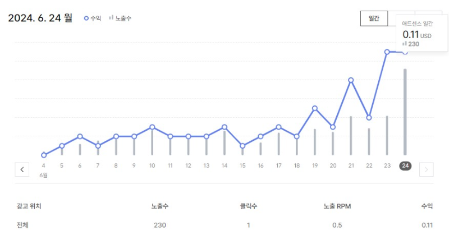This screenshot has width=449, height=244.
Task: Select date 23 on the axis
Action: (x=387, y=165)
